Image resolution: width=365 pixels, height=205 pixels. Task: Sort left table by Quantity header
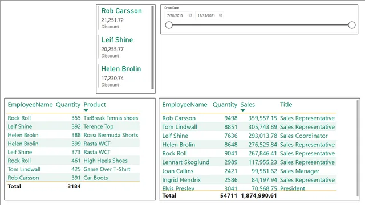pyautogui.click(x=68, y=105)
